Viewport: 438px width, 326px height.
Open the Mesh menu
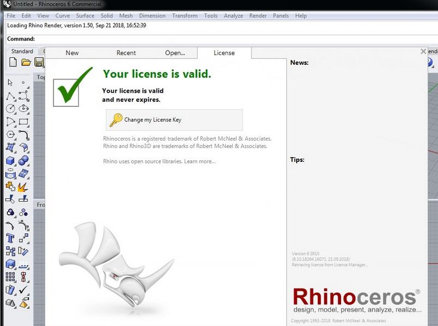pyautogui.click(x=126, y=16)
